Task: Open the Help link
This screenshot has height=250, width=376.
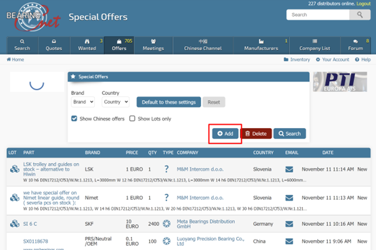Action: pos(363,59)
